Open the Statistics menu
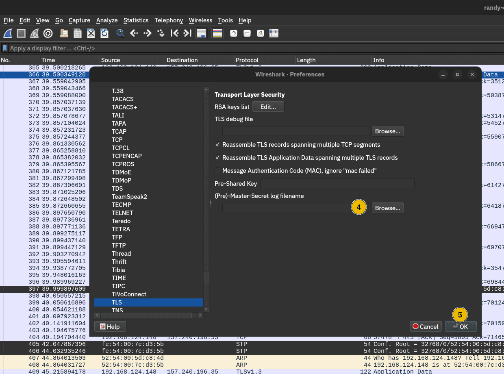 pyautogui.click(x=136, y=20)
